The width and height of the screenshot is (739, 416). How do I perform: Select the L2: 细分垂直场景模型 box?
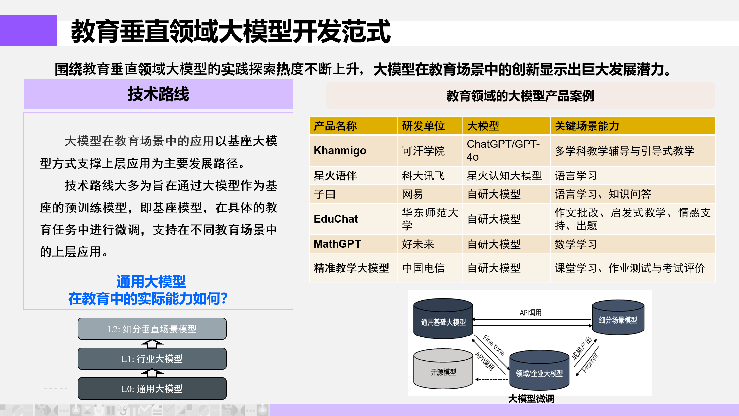[152, 329]
